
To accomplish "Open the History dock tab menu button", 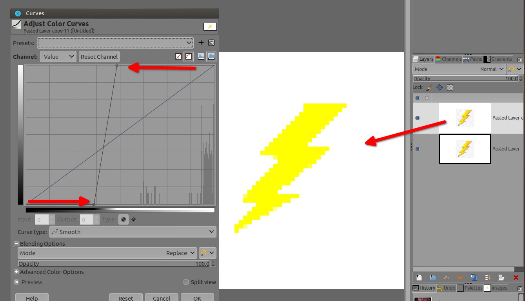I will pos(520,289).
